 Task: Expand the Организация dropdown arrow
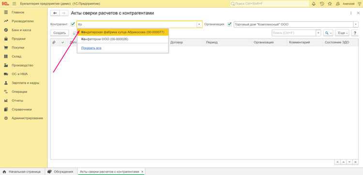[356, 24]
